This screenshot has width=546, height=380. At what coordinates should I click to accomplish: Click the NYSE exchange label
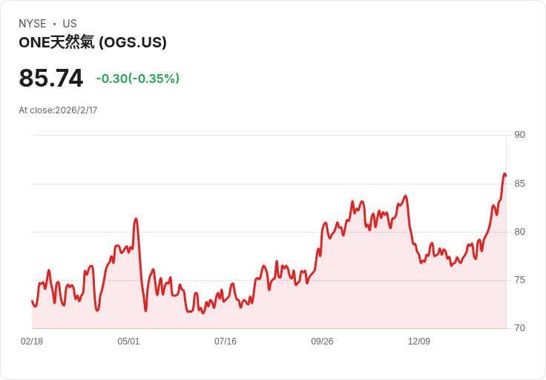pos(33,24)
